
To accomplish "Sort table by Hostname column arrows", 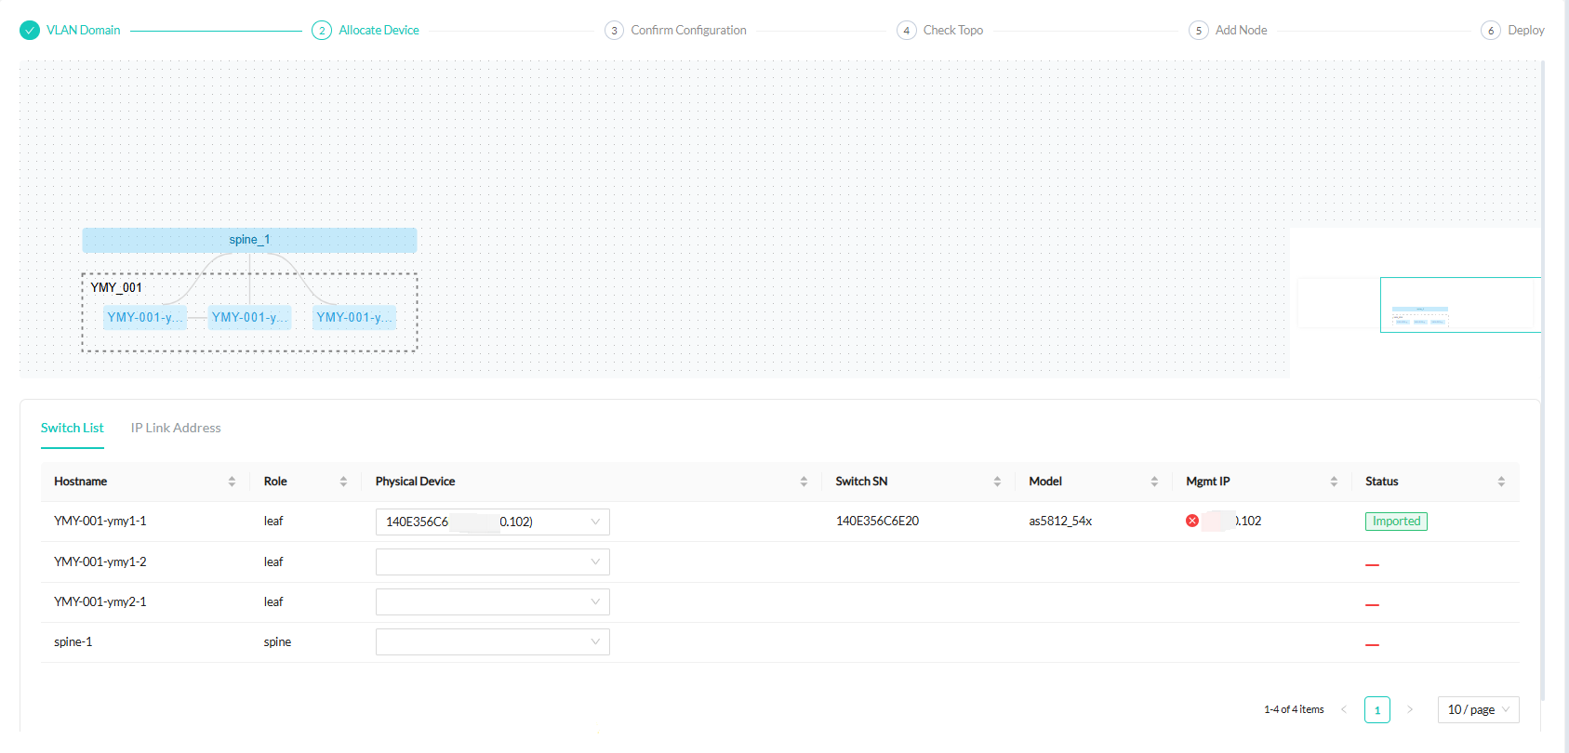I will click(x=232, y=482).
